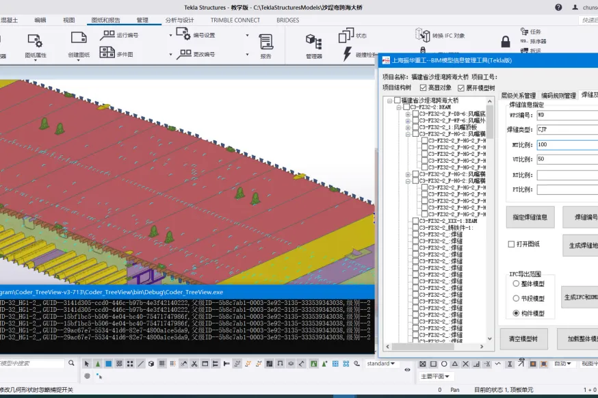
Task: Open the standard filter dropdown
Action: click(380, 364)
